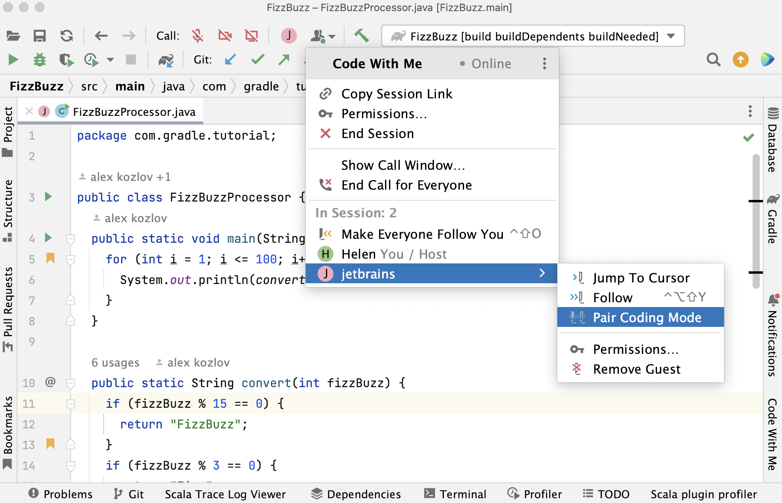This screenshot has width=782, height=503.
Task: Open Permissions in Code With Me popup
Action: 432,114
